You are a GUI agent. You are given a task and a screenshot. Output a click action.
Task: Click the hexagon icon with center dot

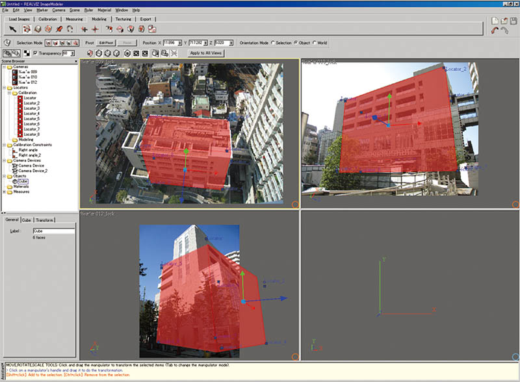click(x=127, y=53)
